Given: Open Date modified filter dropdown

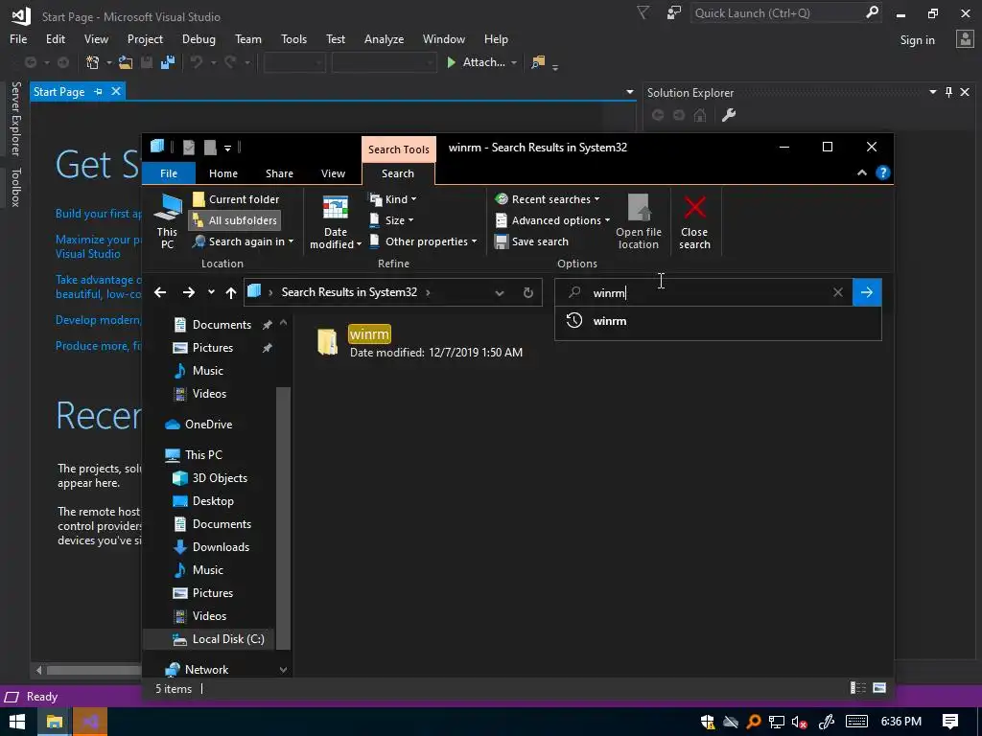Looking at the screenshot, I should click(335, 221).
